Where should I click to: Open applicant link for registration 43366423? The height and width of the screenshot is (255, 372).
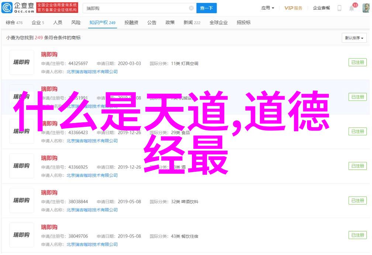tap(92, 141)
